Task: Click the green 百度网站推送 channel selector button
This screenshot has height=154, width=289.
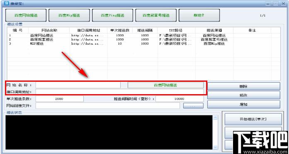Action: coord(166,85)
